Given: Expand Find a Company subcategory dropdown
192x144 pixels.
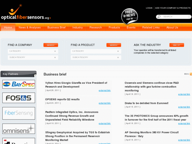Looking at the screenshot, I should 33,58.
